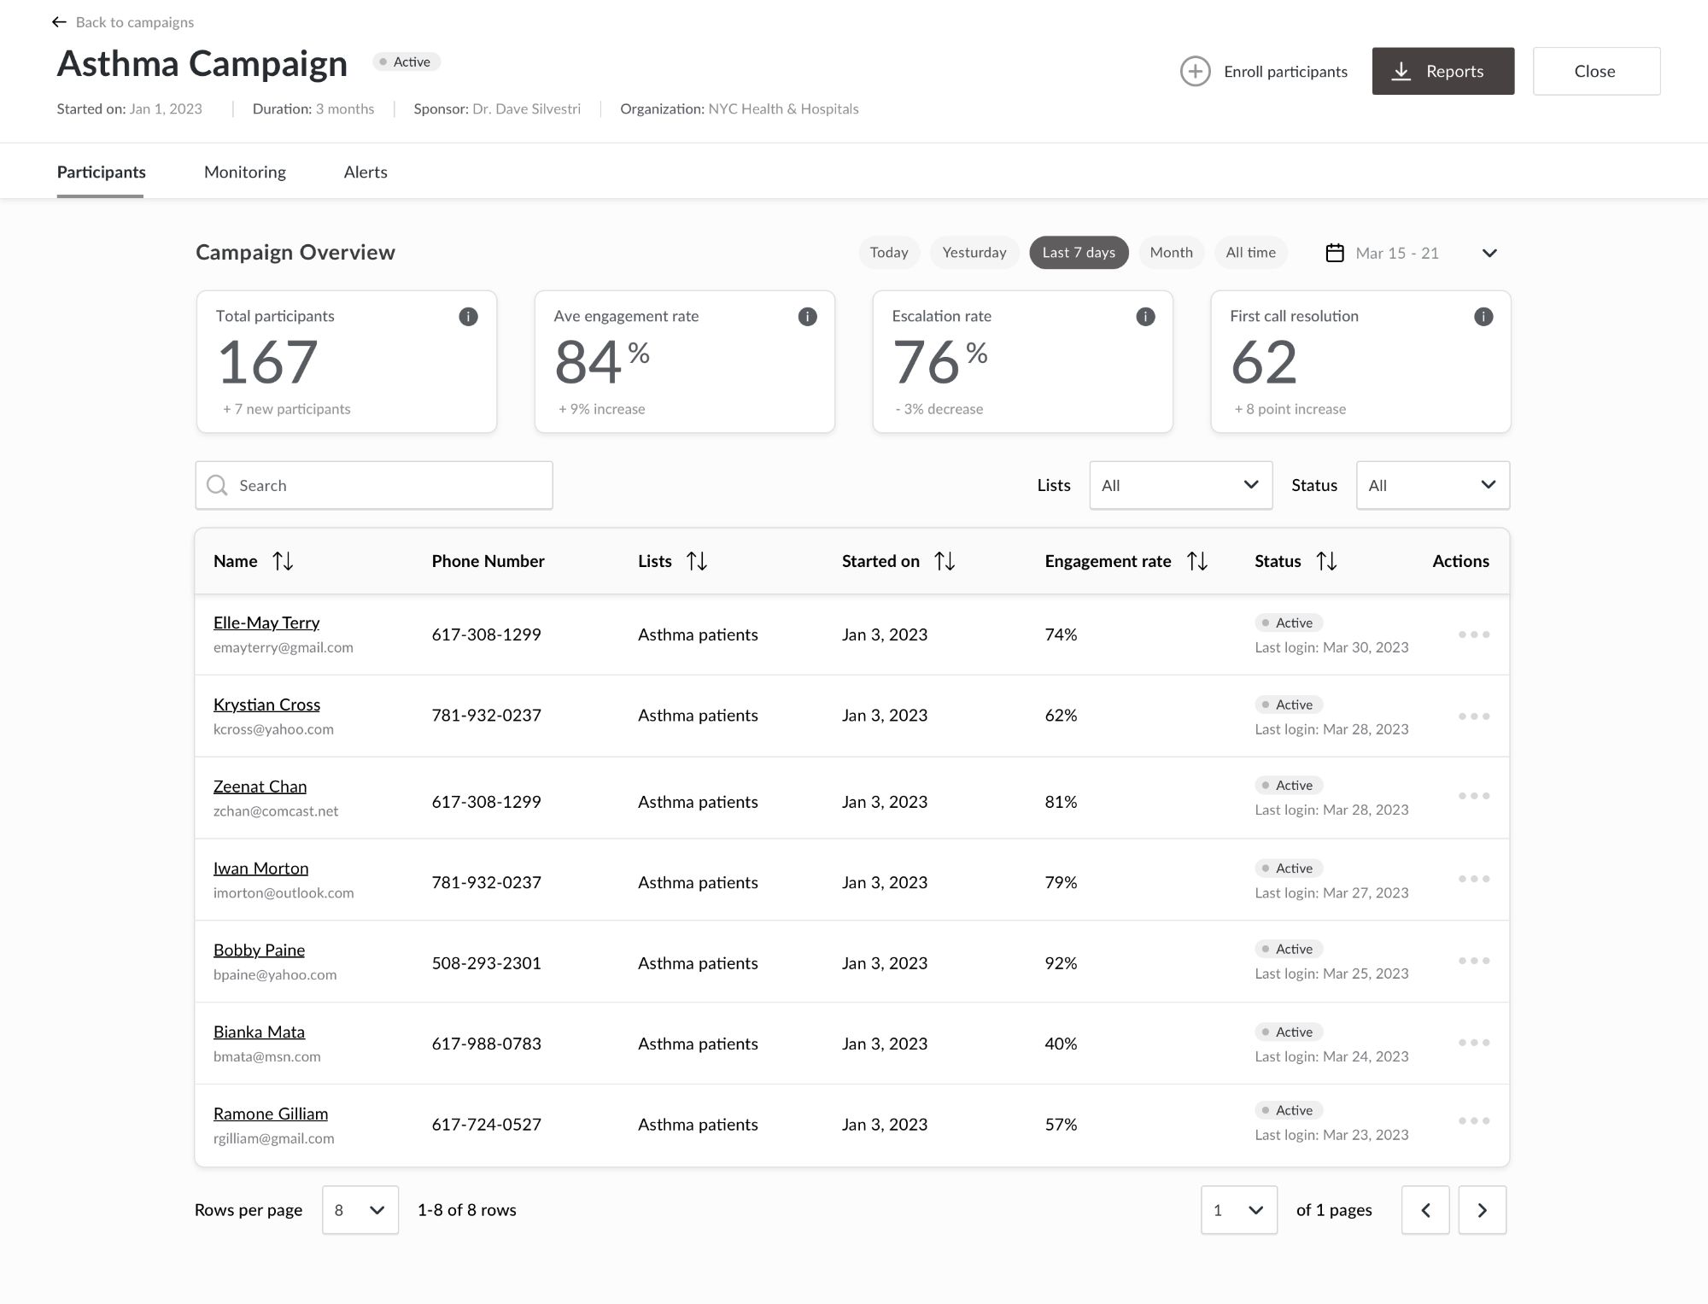Open Zeenat Chan's participant profile

click(260, 786)
